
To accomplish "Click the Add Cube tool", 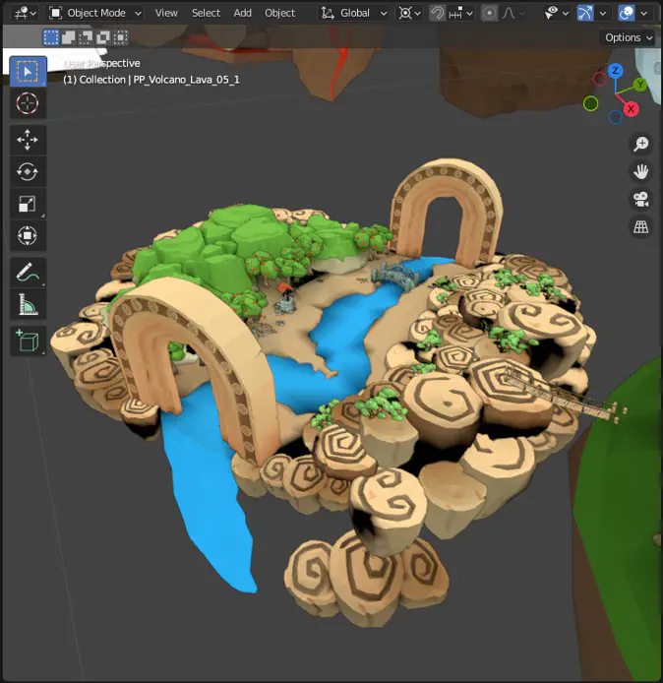I will pos(28,341).
